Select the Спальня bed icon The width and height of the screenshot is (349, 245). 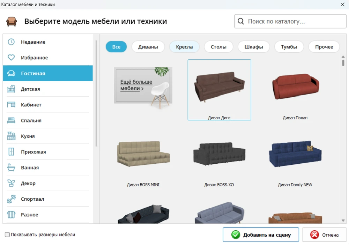click(11, 120)
